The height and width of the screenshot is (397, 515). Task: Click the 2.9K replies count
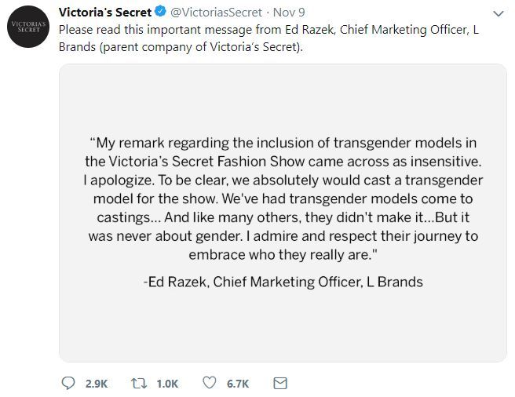(97, 383)
